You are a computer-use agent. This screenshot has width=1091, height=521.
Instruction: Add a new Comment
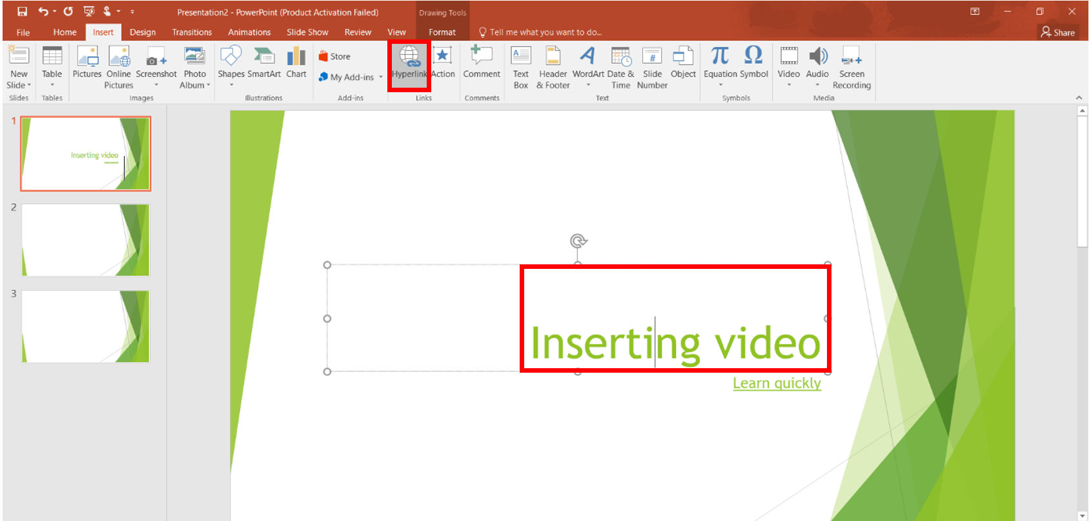(x=482, y=63)
